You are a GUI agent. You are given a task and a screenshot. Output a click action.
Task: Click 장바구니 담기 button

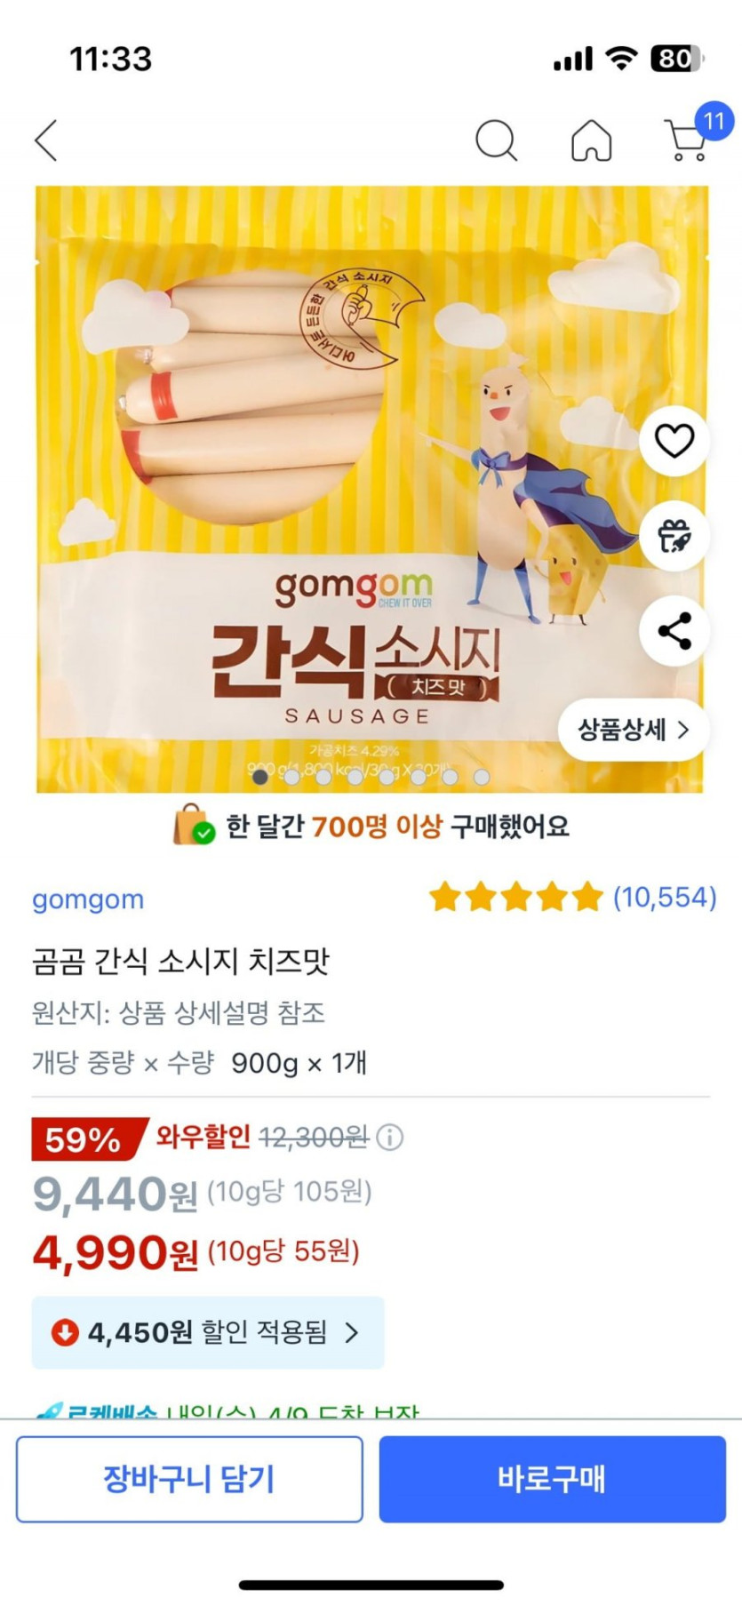click(x=189, y=1479)
